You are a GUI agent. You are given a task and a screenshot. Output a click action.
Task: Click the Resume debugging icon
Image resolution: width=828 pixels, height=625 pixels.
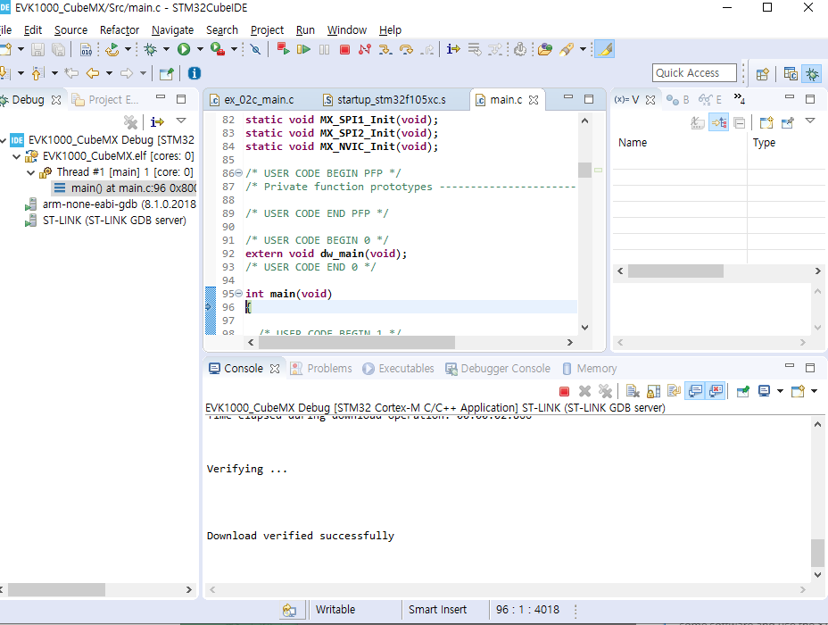click(x=303, y=50)
